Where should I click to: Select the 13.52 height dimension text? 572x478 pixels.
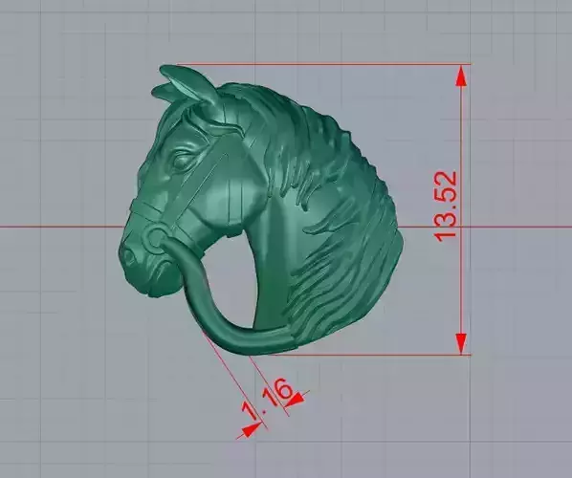point(446,206)
